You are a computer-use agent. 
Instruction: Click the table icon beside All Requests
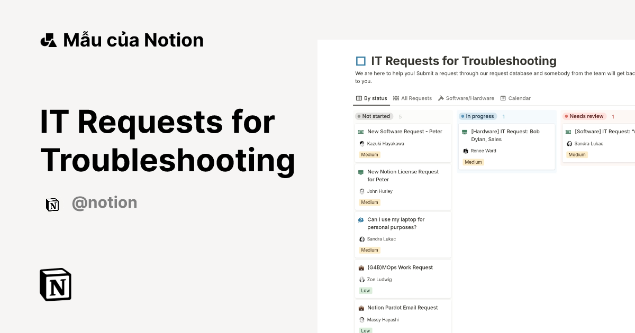[396, 98]
